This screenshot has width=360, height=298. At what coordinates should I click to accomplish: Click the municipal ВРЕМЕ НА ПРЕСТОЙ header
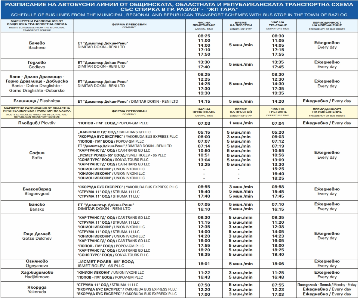click(x=241, y=25)
